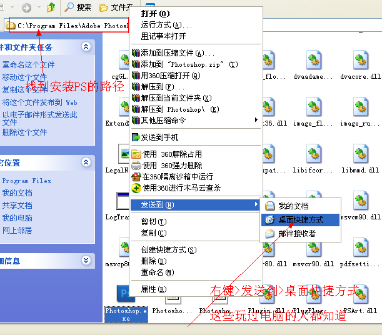Expand the Details panel chevron
382x335 pixels.
point(86,260)
